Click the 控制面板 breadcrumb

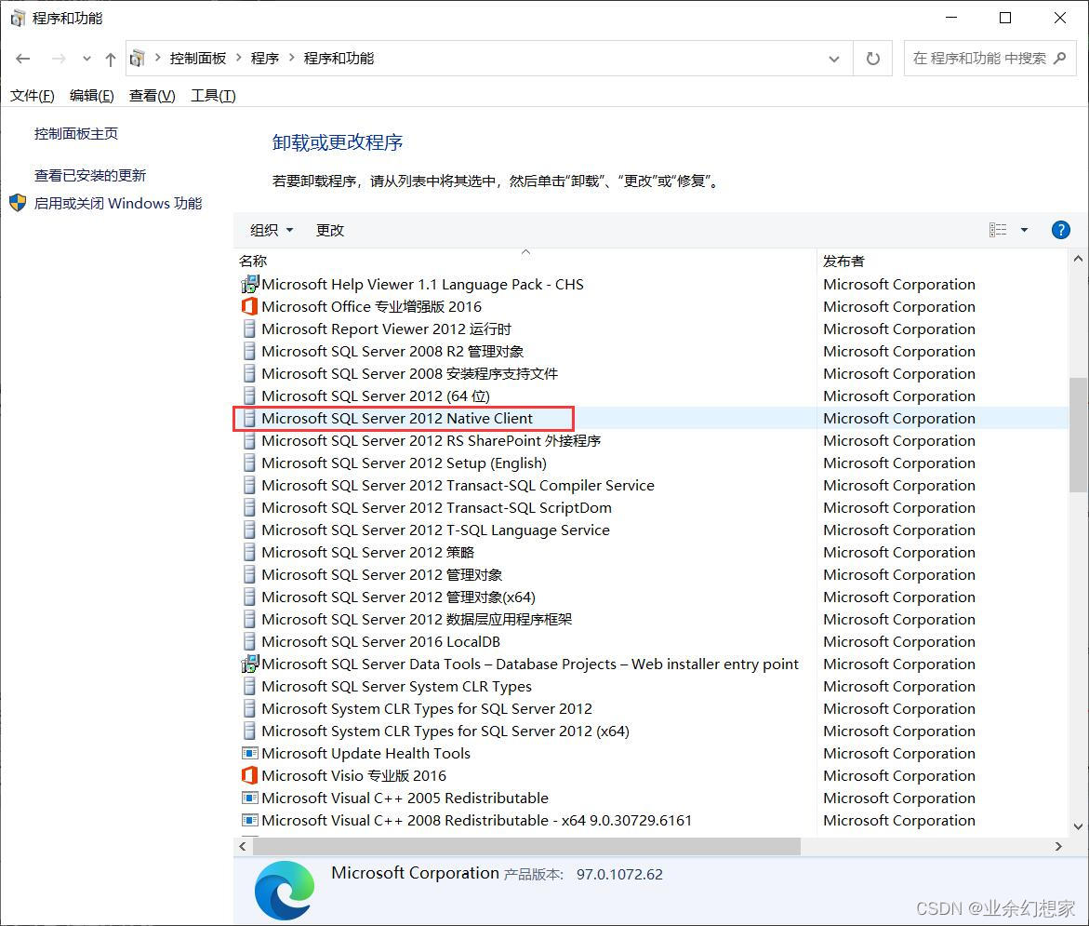198,59
